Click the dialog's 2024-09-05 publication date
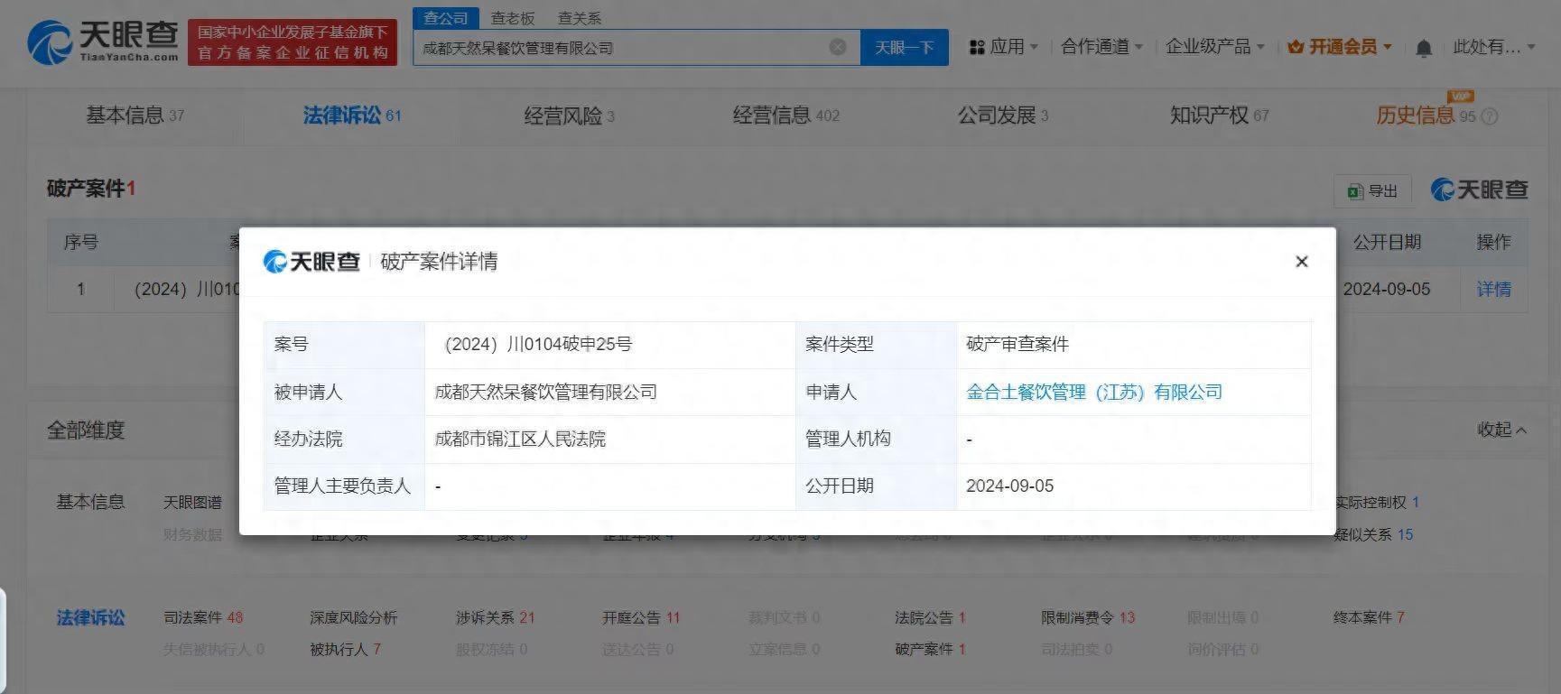Viewport: 1561px width, 694px height. [x=1009, y=486]
